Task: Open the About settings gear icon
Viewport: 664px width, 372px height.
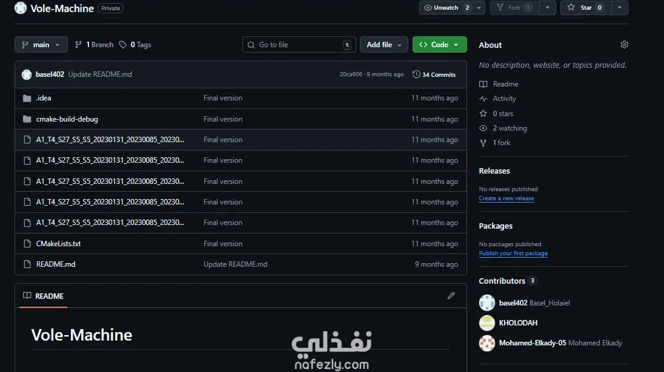Action: 624,45
